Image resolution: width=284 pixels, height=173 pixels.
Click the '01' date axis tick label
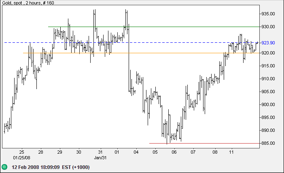pyautogui.click(x=117, y=152)
